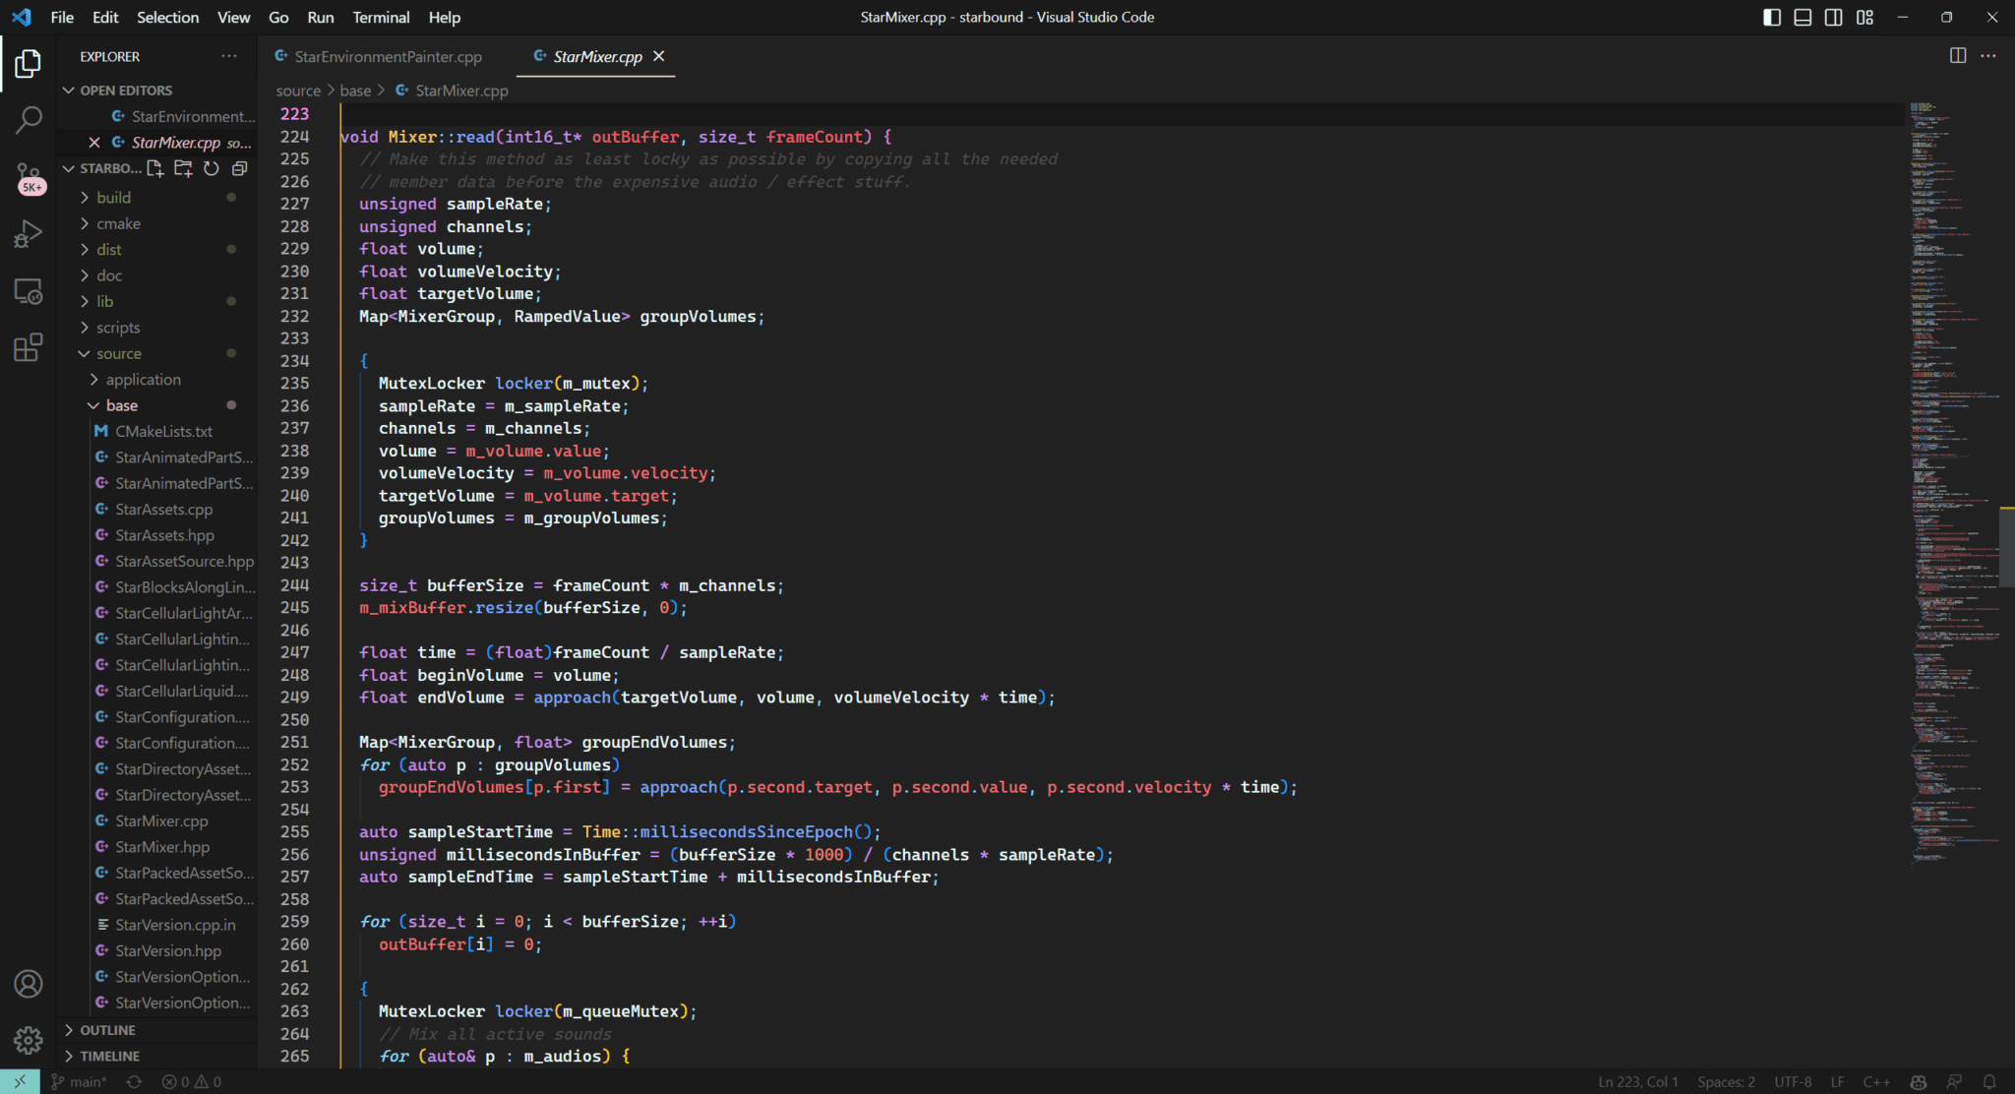Image resolution: width=2015 pixels, height=1094 pixels.
Task: Change language mode via C++ indicator
Action: pyautogui.click(x=1876, y=1081)
